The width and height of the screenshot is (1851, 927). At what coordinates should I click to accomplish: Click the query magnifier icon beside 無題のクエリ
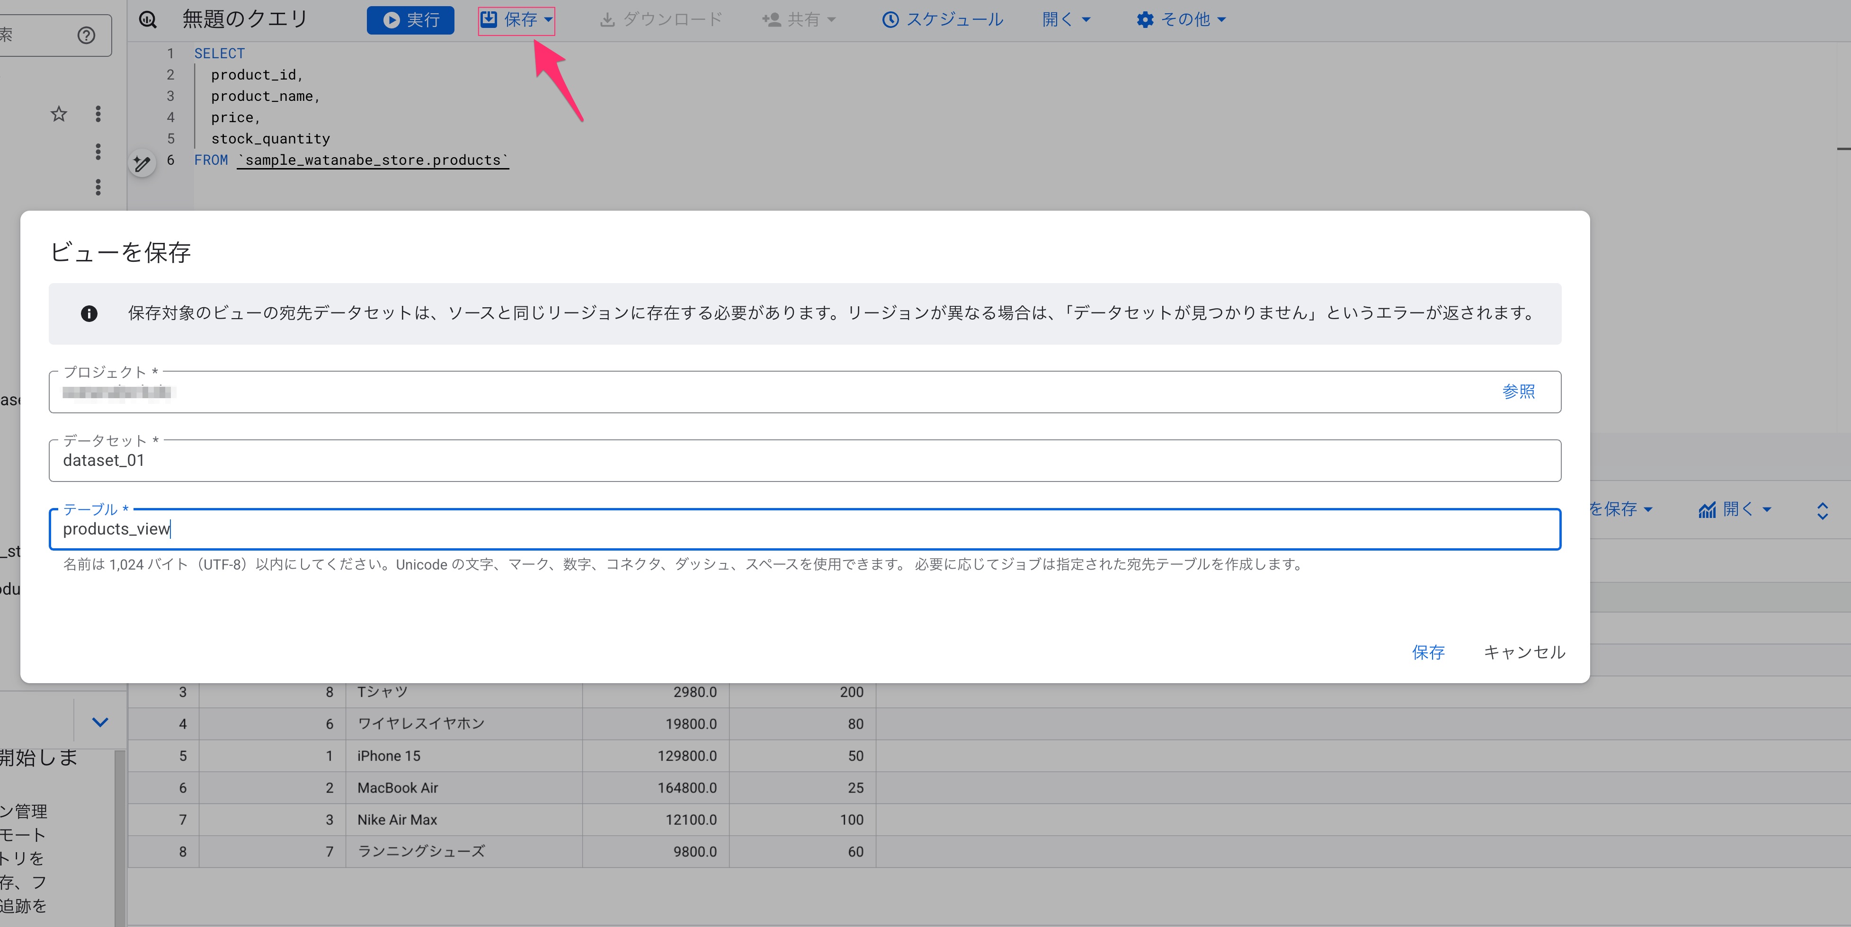148,19
